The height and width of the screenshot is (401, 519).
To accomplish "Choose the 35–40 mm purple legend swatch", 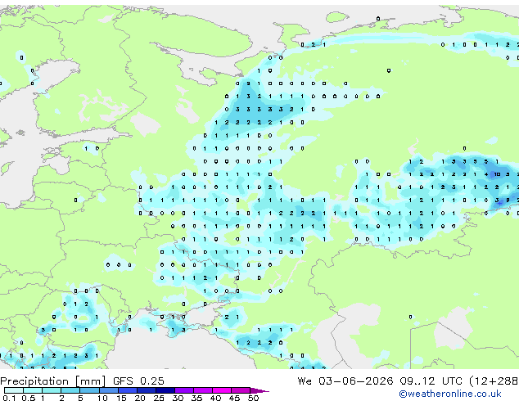I will (202, 390).
